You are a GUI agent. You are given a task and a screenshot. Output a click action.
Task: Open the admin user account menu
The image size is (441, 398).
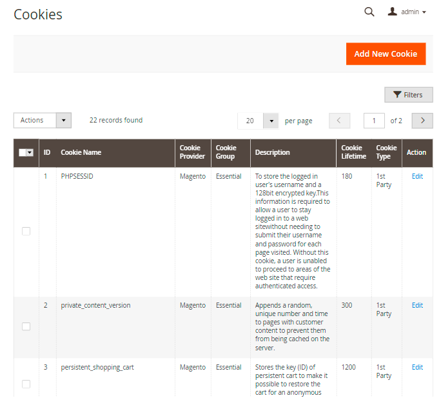[x=407, y=12]
